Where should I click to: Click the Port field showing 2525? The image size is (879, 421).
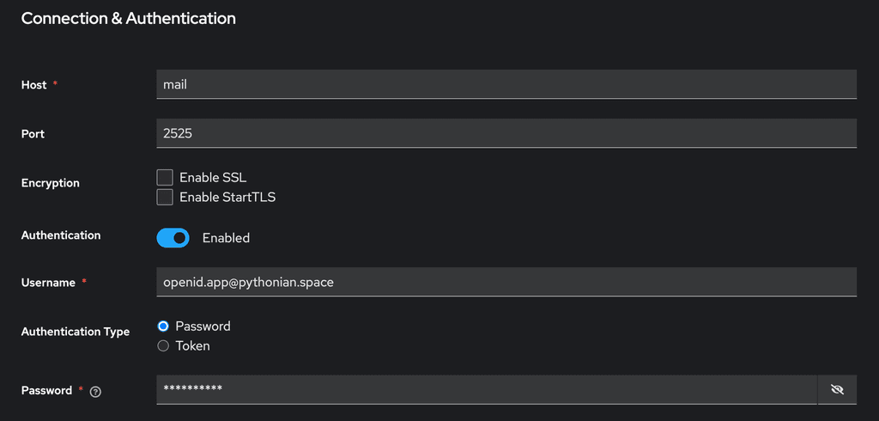click(506, 133)
